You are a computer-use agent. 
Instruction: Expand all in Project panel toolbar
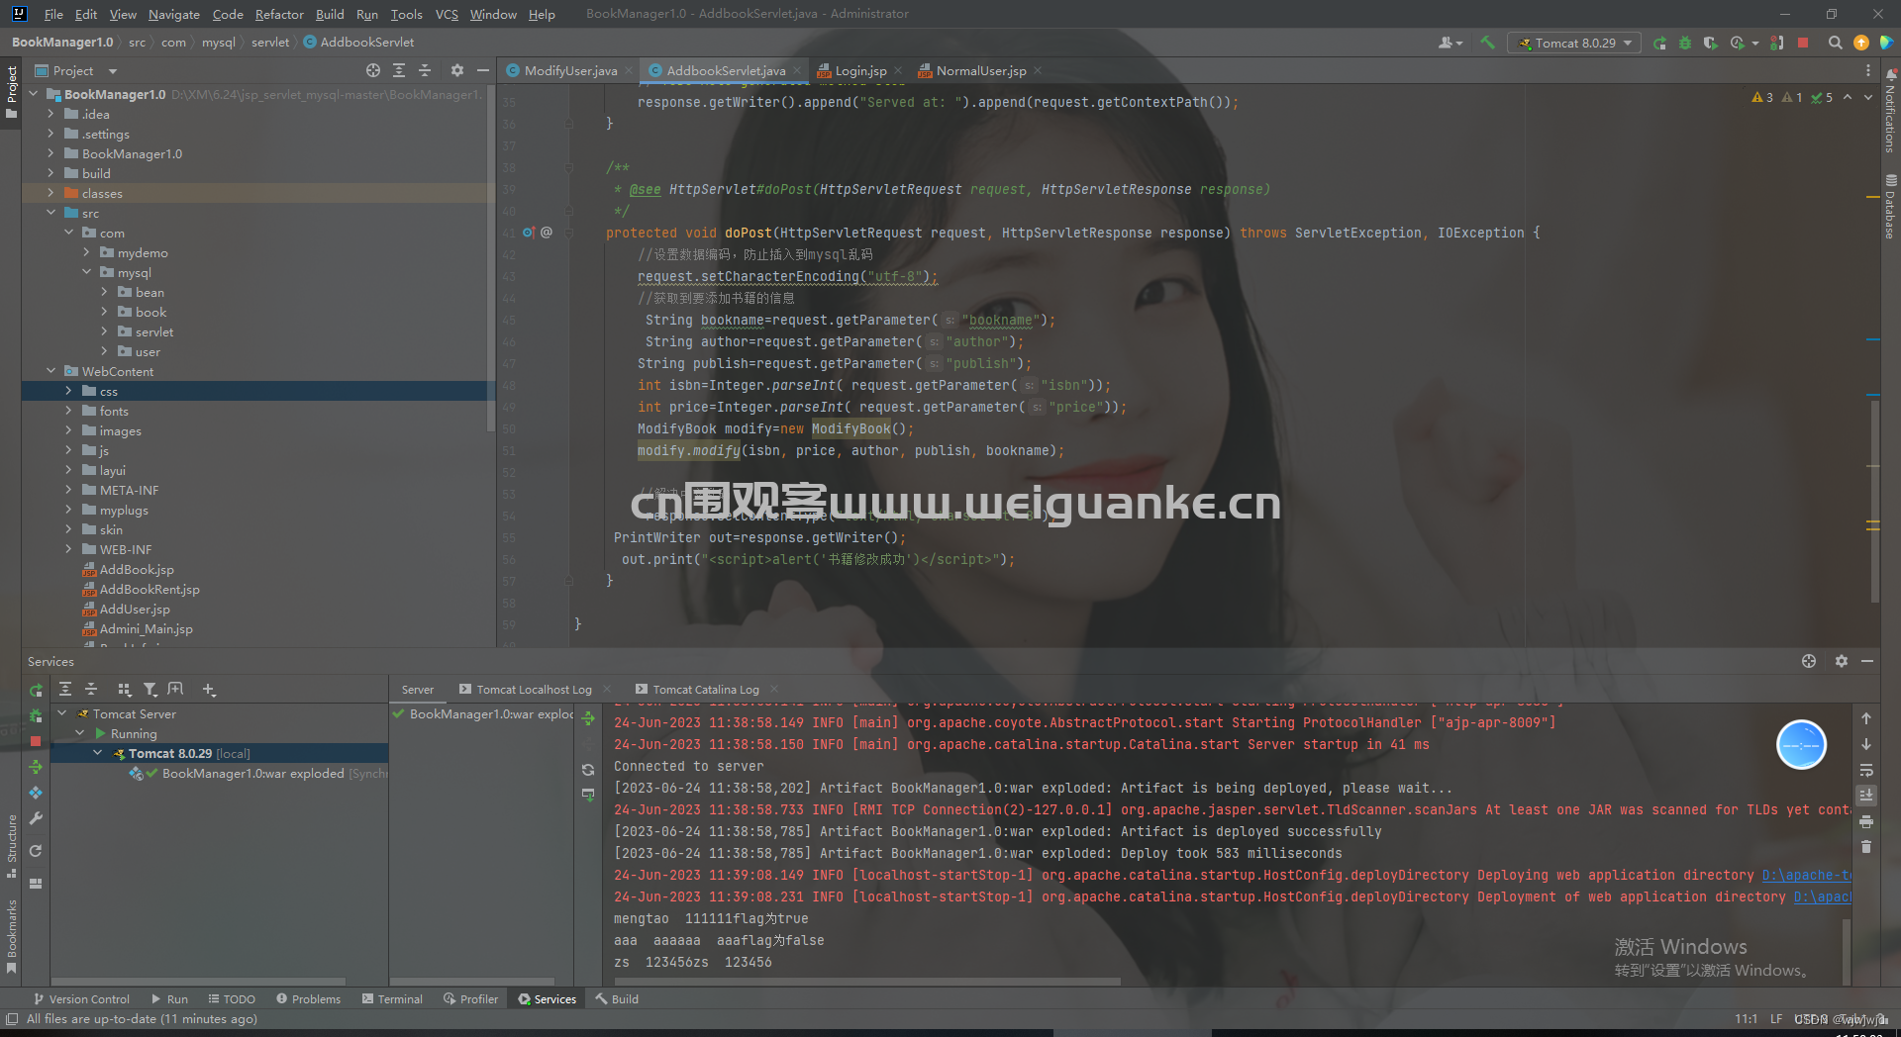399,70
